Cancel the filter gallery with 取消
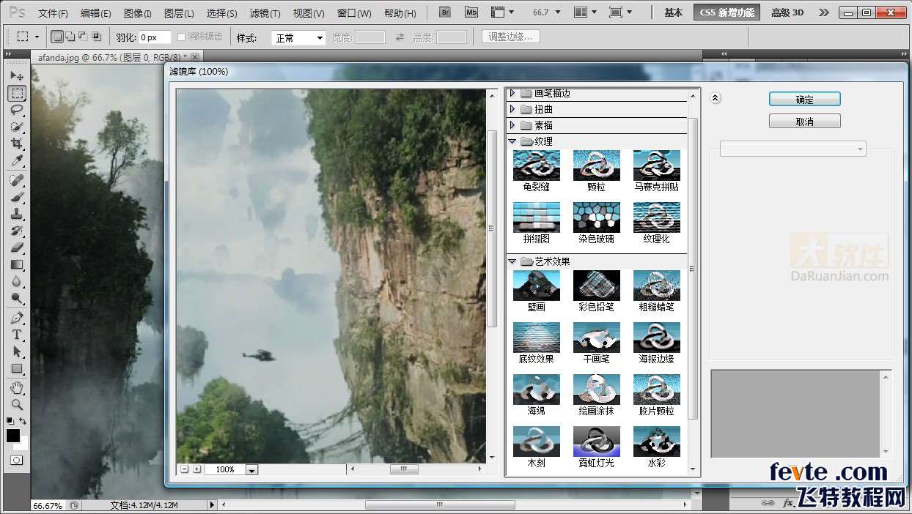This screenshot has height=514, width=912. [804, 122]
